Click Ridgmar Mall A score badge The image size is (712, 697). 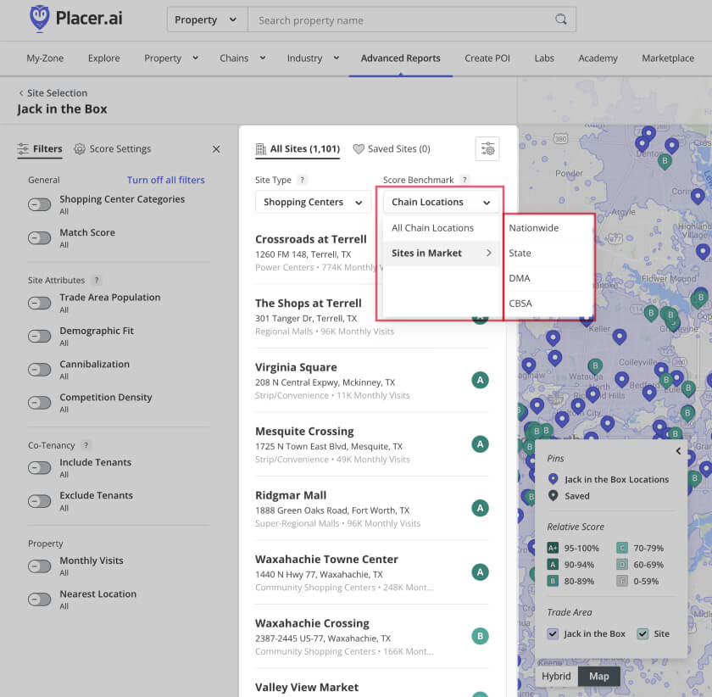(480, 508)
